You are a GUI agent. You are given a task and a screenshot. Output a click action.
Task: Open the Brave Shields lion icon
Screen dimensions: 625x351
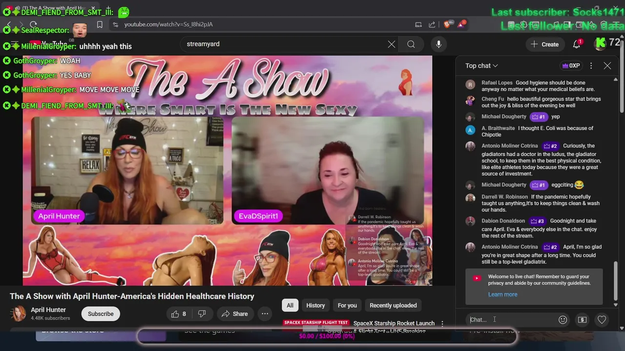(448, 24)
